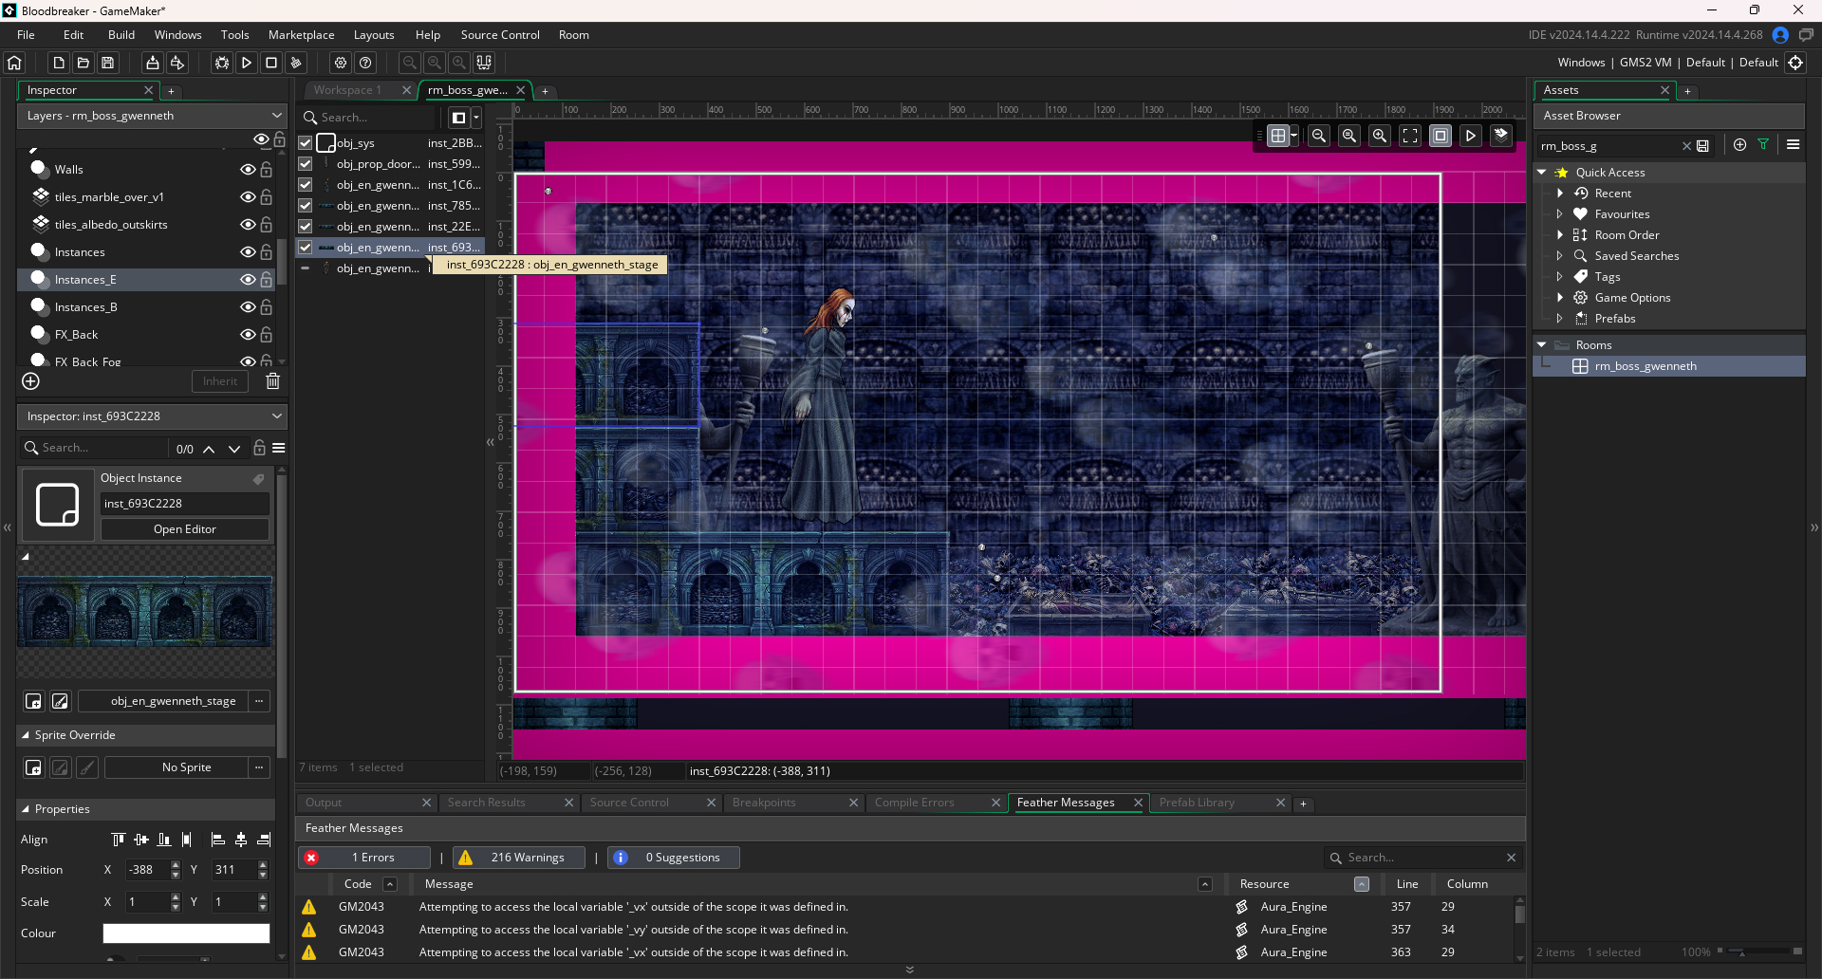Open the Layers - rm_boss_gwenneth dropdown

152,116
